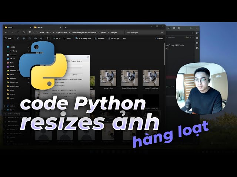Toggle the Details pane button
237x177 pixels.
tap(159, 38)
